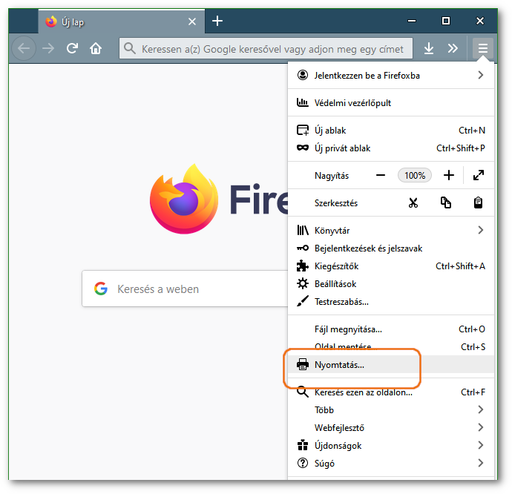This screenshot has height=494, width=512.
Task: Choose Fájl megnyitása...
Action: [391, 329]
